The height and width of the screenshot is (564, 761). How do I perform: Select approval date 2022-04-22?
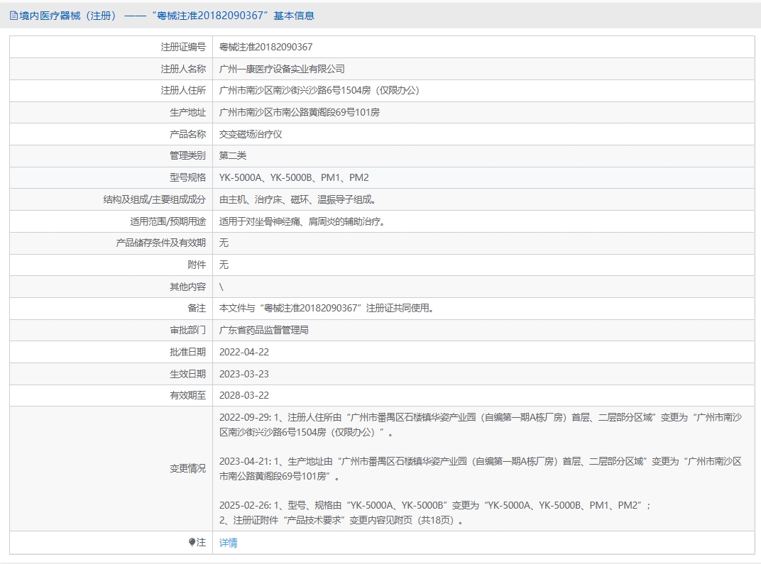pyautogui.click(x=244, y=353)
